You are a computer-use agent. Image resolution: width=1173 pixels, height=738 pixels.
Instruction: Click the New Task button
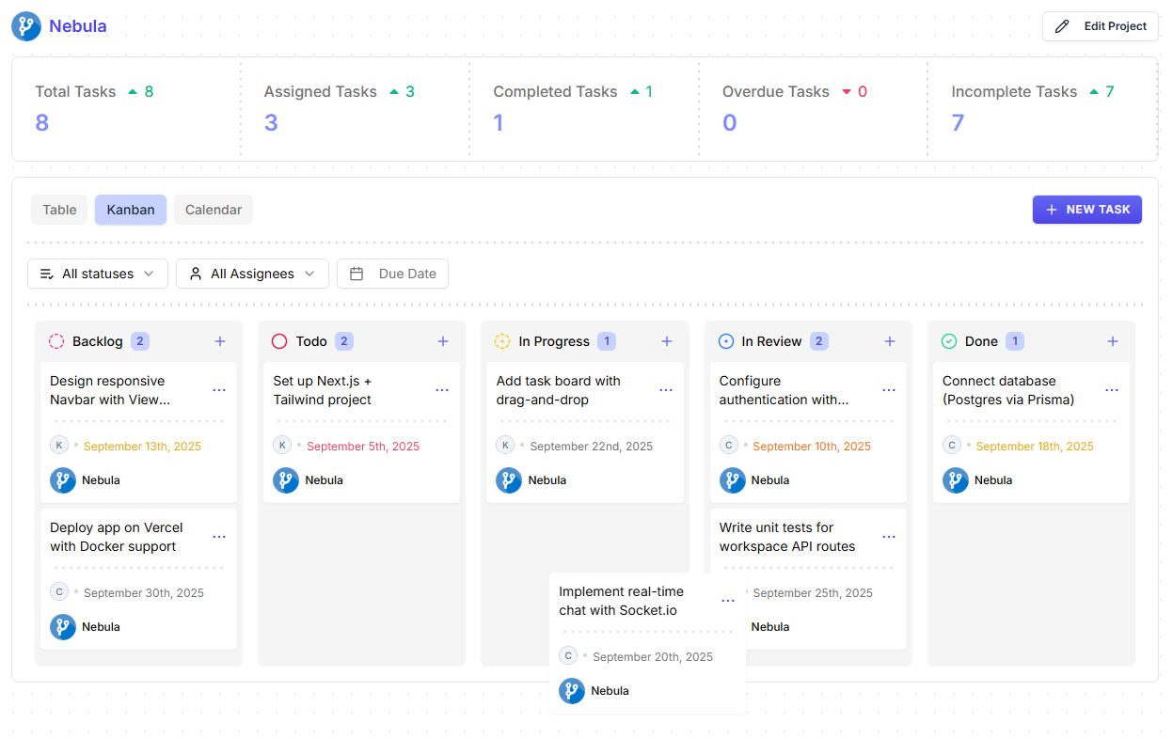1086,210
